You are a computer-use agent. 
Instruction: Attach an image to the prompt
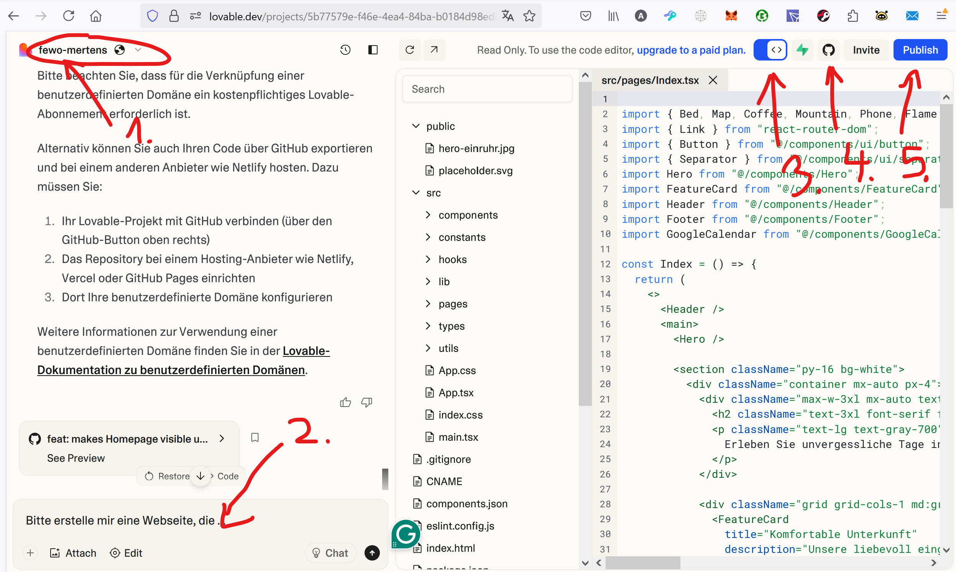[73, 553]
